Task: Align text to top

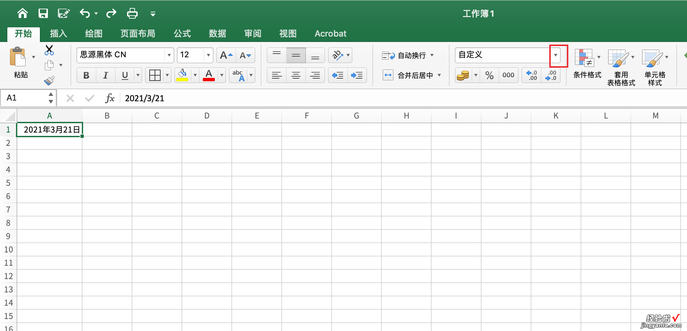Action: pos(277,55)
